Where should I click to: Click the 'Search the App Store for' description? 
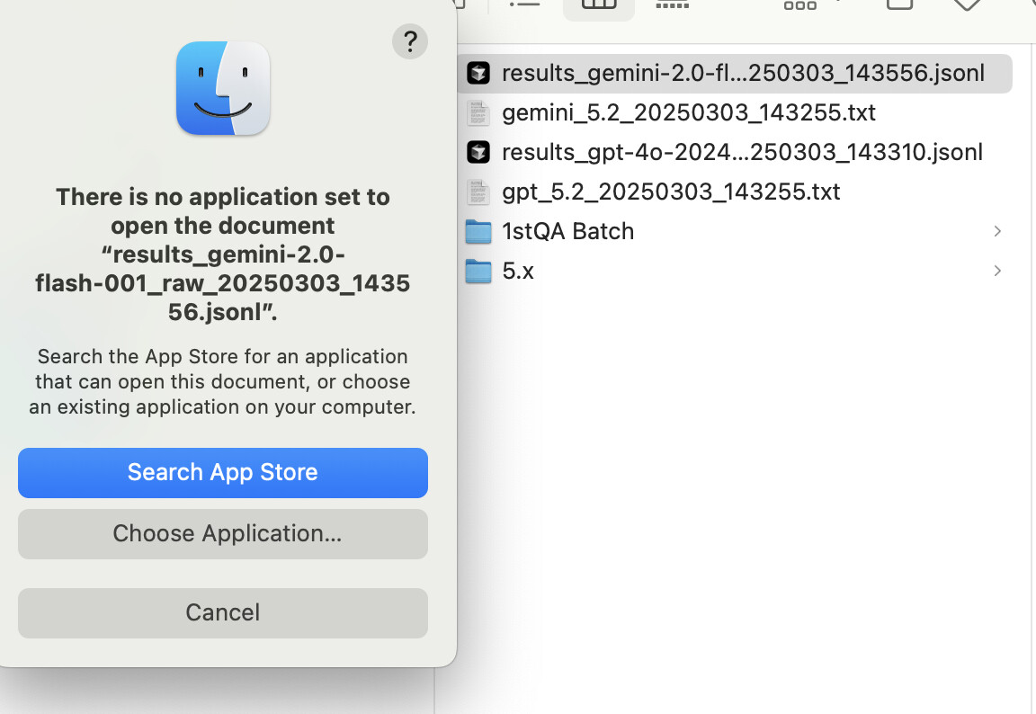click(223, 382)
